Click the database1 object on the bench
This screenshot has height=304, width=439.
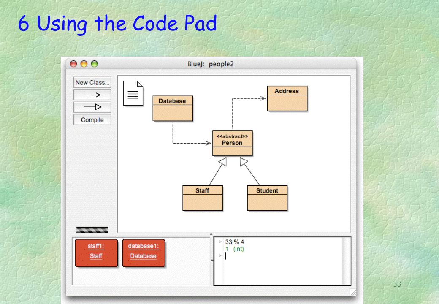(x=144, y=253)
